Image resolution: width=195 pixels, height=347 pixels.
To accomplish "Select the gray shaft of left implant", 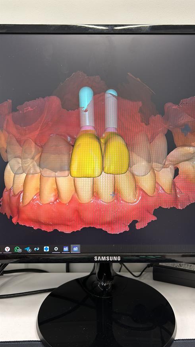I will (87, 117).
